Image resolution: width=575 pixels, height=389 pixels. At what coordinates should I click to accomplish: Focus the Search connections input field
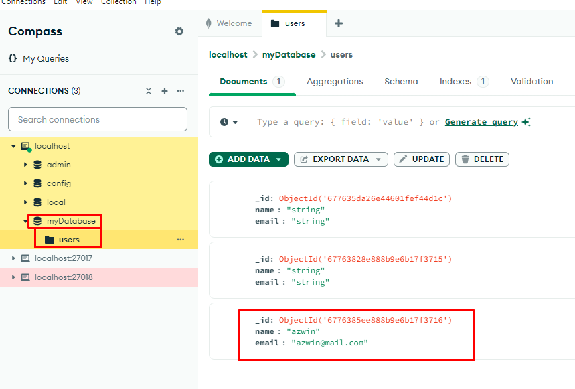pyautogui.click(x=98, y=119)
